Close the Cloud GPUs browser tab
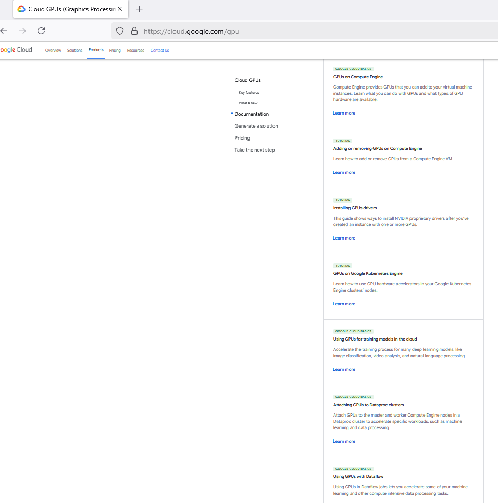 [x=120, y=9]
